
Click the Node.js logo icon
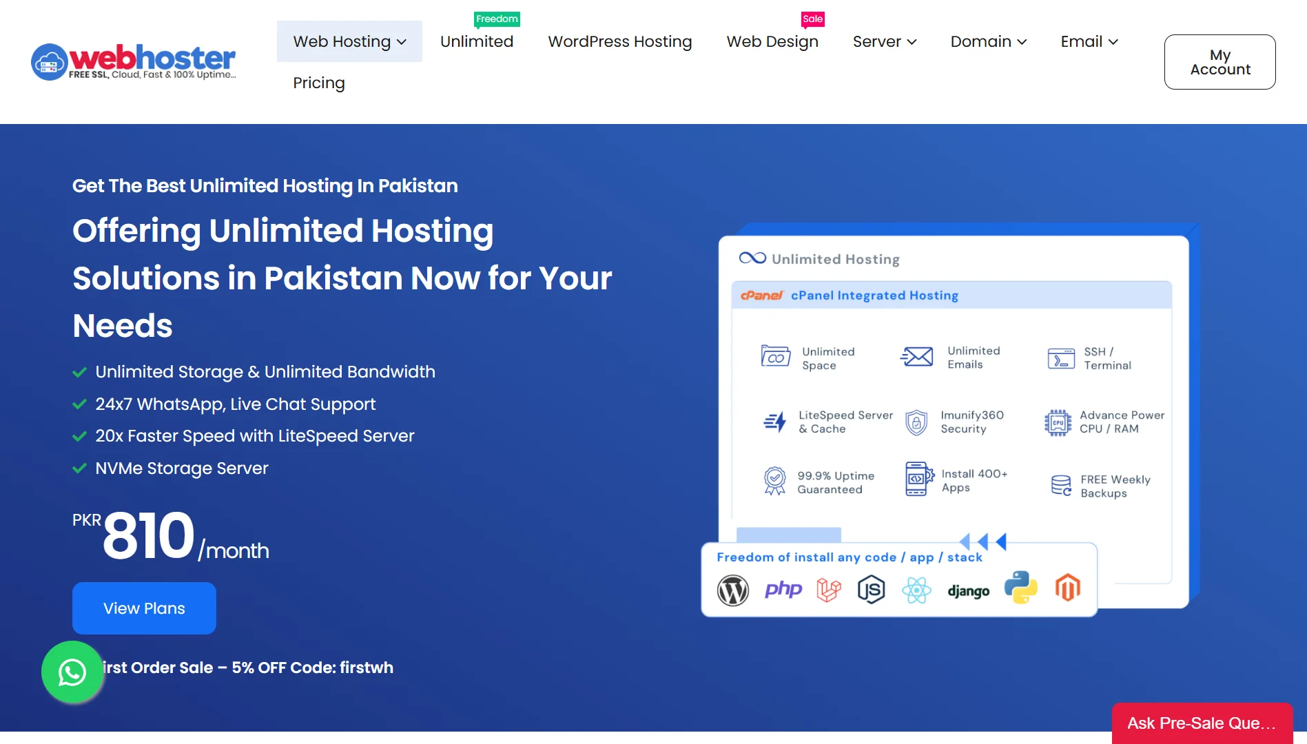(872, 590)
